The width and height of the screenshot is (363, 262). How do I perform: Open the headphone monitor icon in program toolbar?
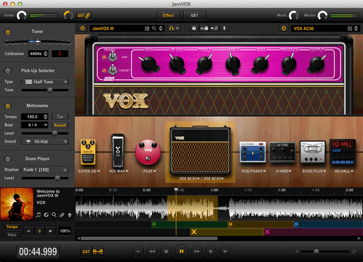[171, 28]
